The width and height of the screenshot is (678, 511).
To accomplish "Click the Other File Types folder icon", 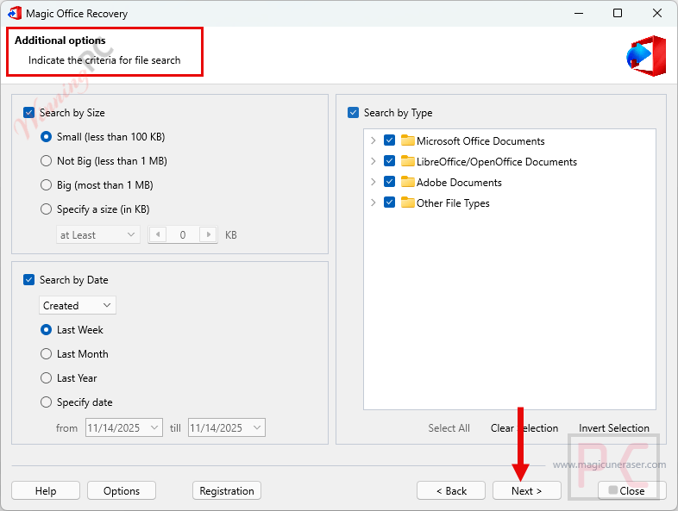I will [x=407, y=203].
